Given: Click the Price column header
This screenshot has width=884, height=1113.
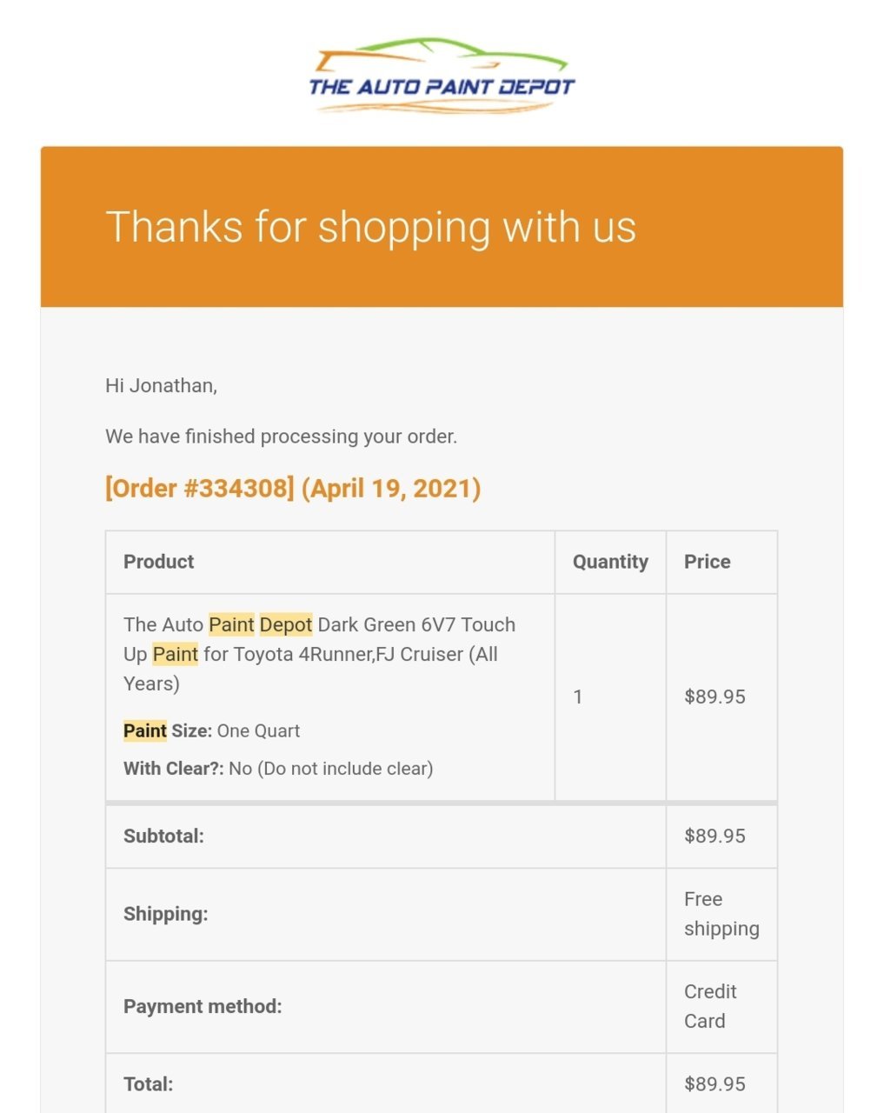Looking at the screenshot, I should click(x=708, y=562).
